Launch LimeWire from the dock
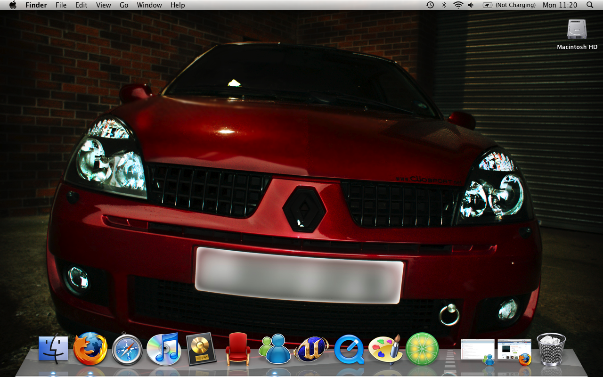603x377 pixels. 422,349
